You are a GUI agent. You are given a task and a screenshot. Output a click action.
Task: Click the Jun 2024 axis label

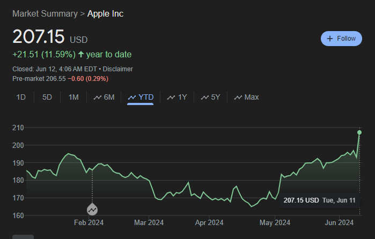pyautogui.click(x=339, y=222)
